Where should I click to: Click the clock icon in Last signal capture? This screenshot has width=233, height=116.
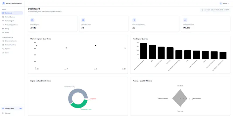coord(202,10)
